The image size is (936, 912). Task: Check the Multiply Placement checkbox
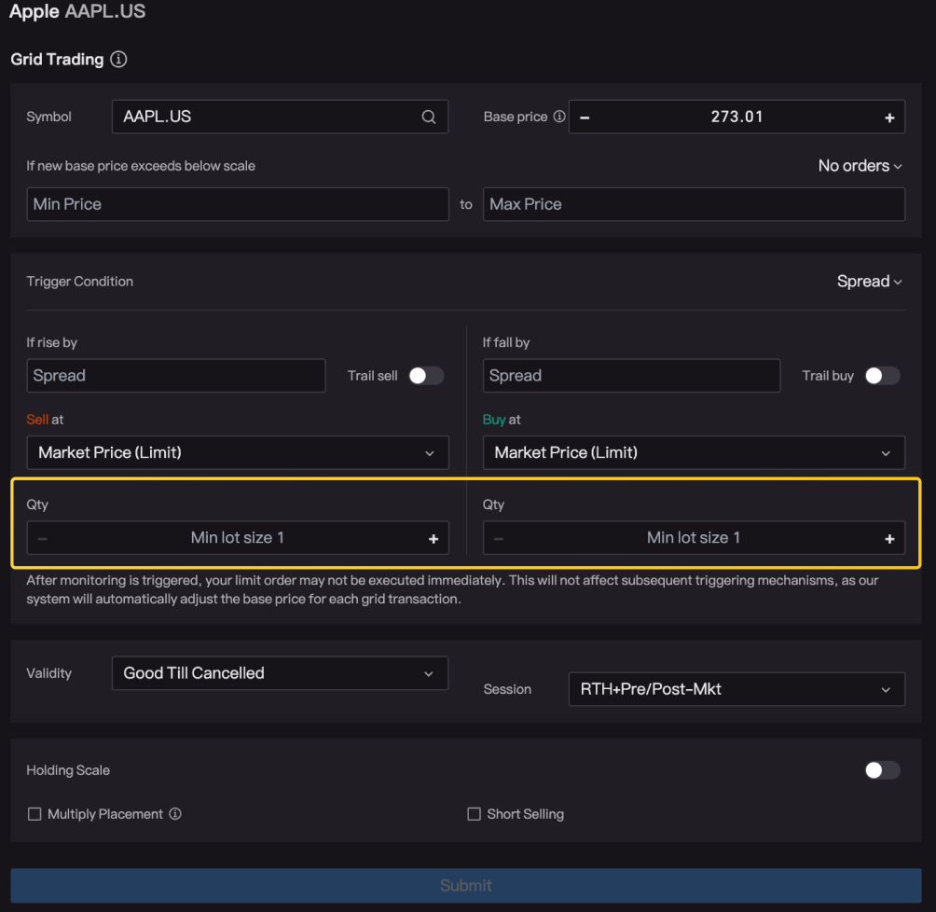click(x=34, y=814)
